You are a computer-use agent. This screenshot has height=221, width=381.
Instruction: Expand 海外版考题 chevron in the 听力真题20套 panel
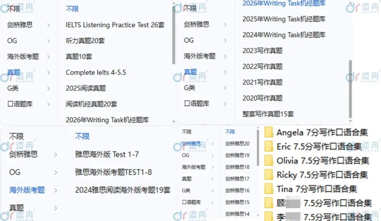[x=48, y=57]
